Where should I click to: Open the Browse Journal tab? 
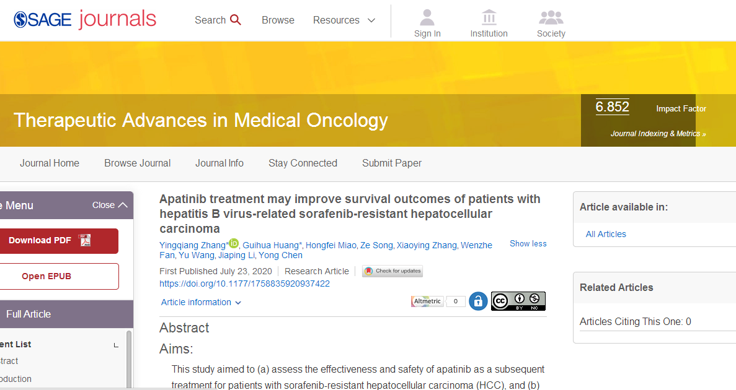[137, 163]
